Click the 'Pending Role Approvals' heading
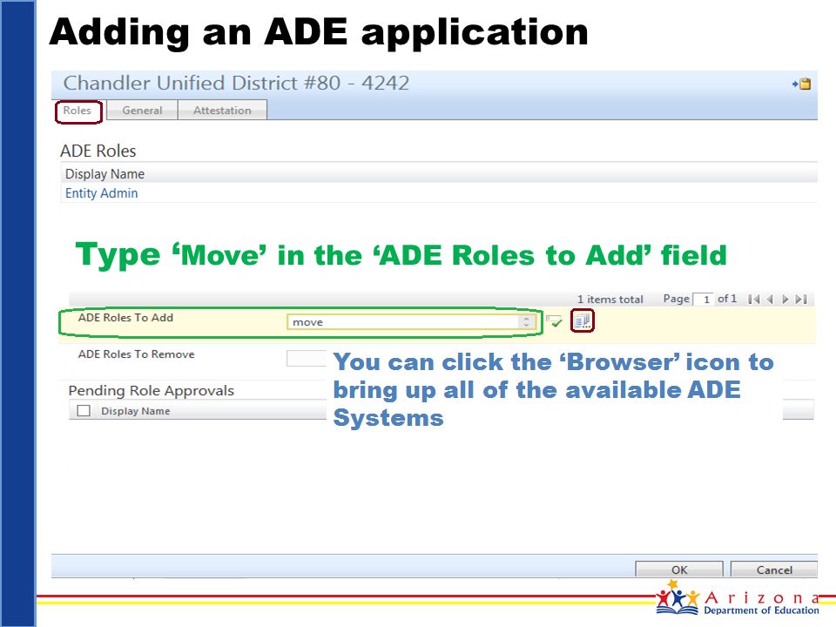The height and width of the screenshot is (627, 836). (152, 391)
